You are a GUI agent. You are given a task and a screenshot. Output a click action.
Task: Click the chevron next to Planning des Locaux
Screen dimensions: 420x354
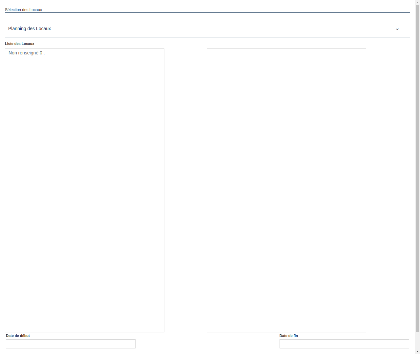(397, 29)
